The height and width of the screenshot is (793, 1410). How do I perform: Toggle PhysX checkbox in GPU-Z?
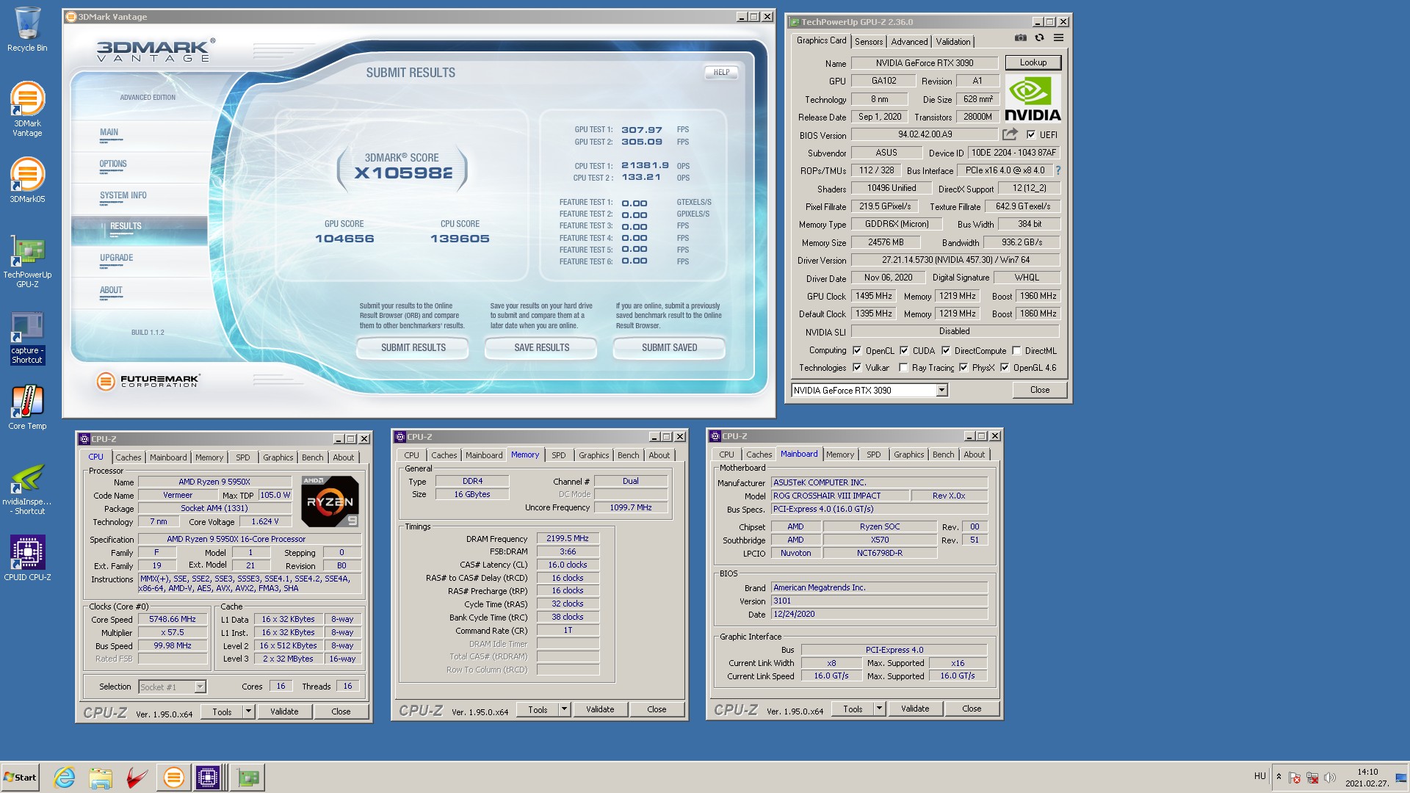[963, 368]
